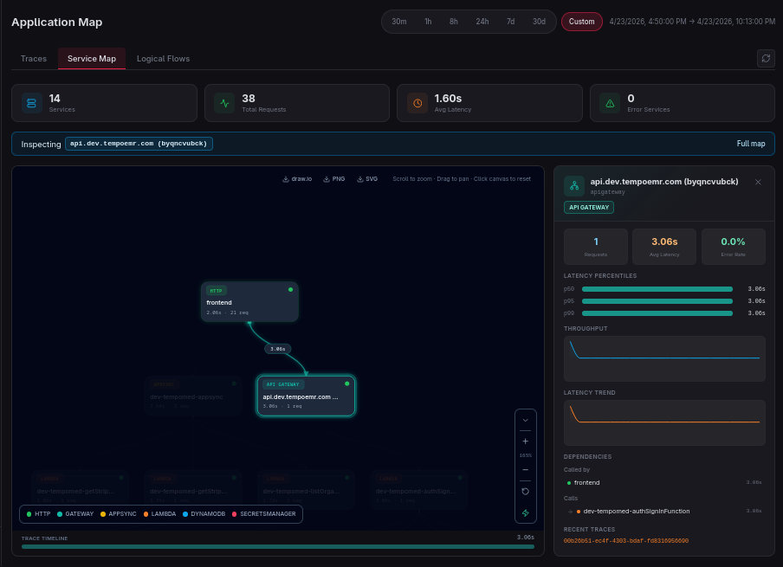Reset the map view rotation icon
783x567 pixels.
[x=526, y=492]
